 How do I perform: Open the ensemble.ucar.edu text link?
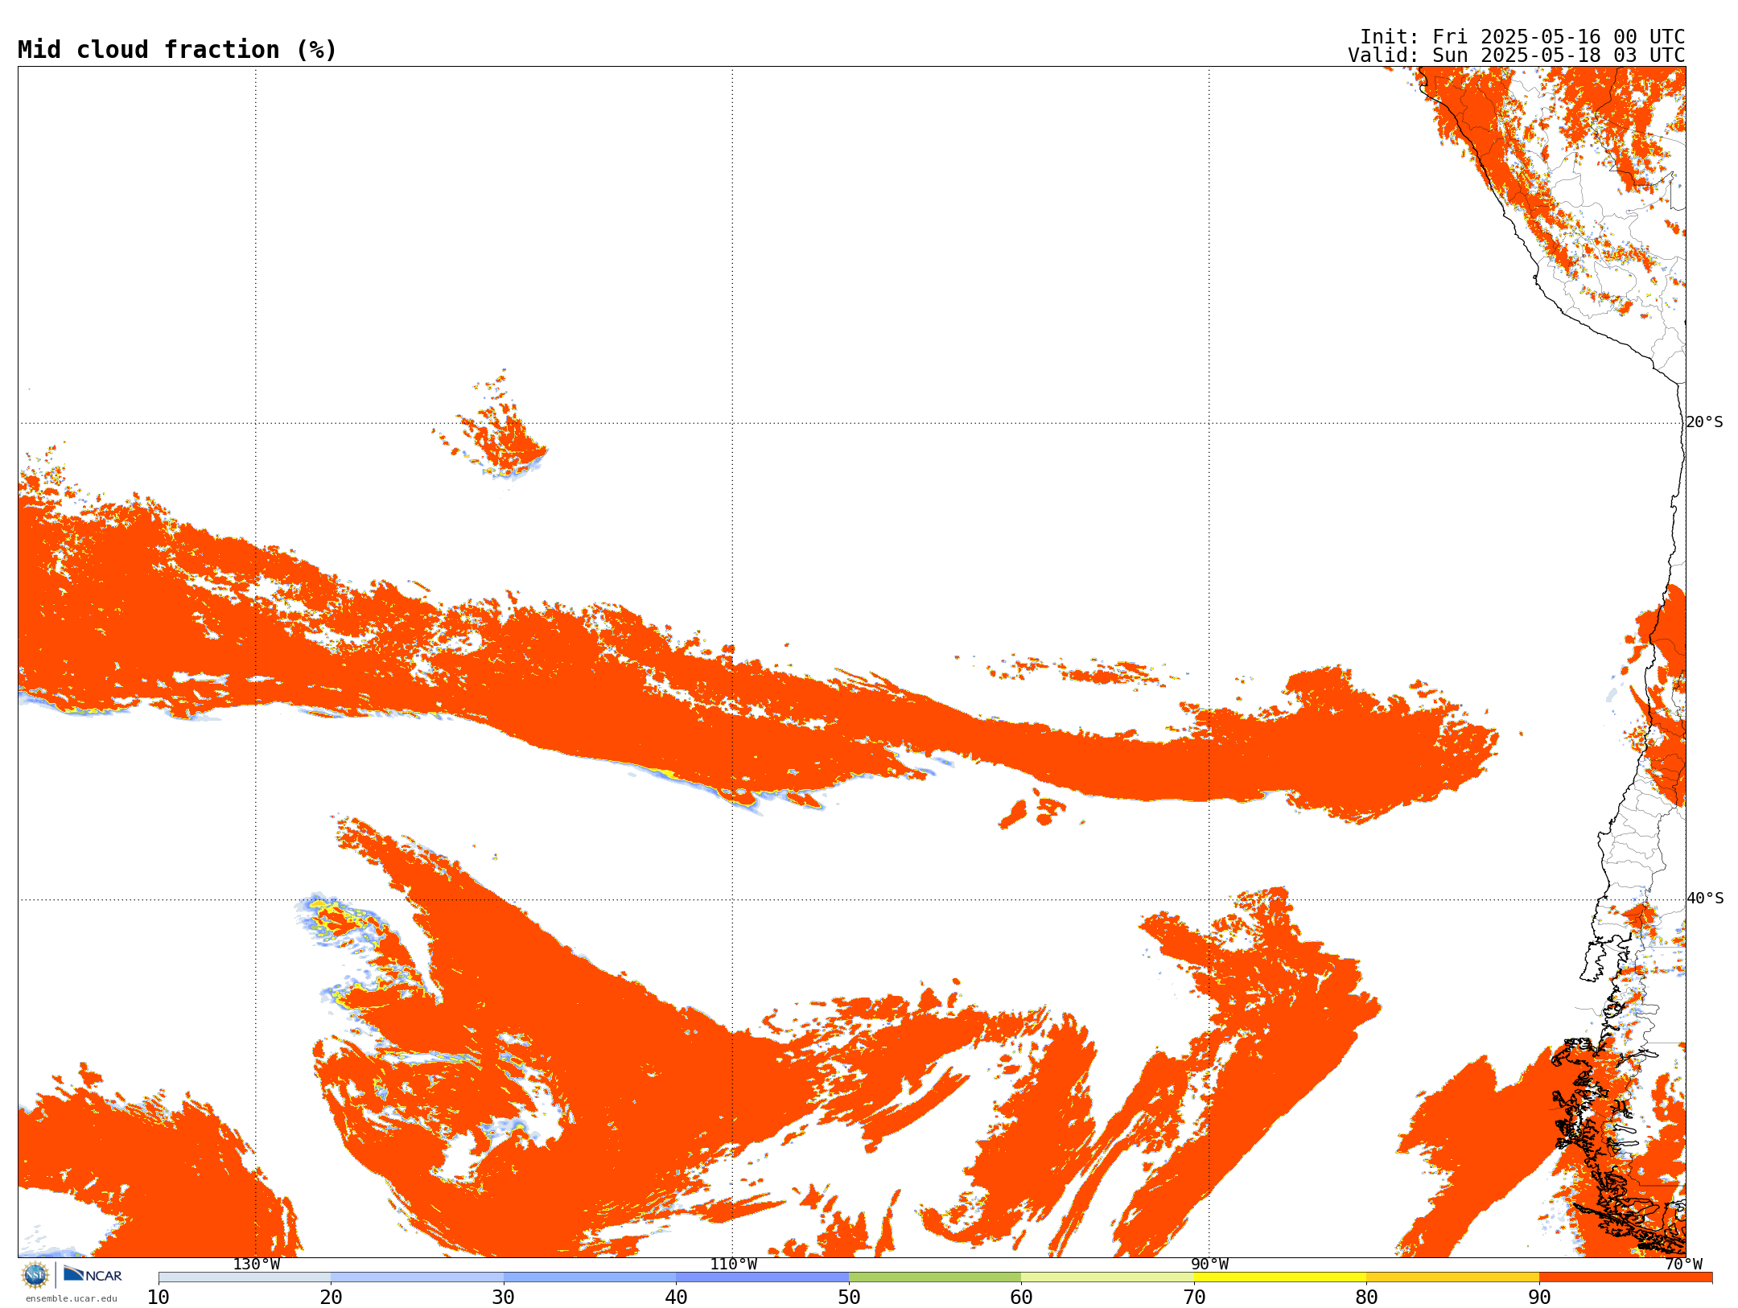coord(72,1298)
